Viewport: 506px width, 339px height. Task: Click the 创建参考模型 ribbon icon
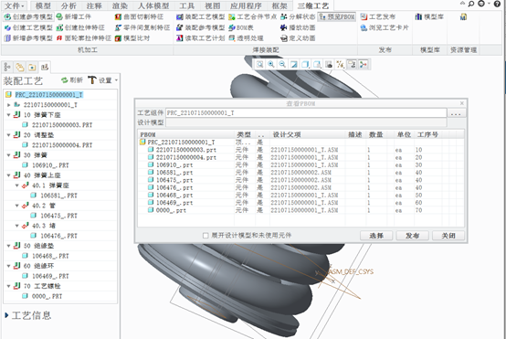[7, 16]
